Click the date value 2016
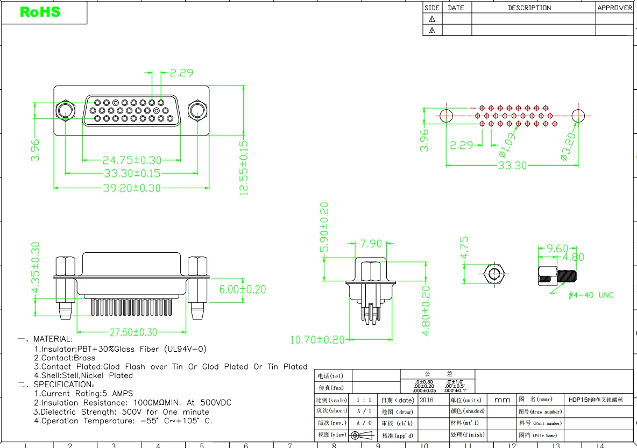 click(x=426, y=400)
